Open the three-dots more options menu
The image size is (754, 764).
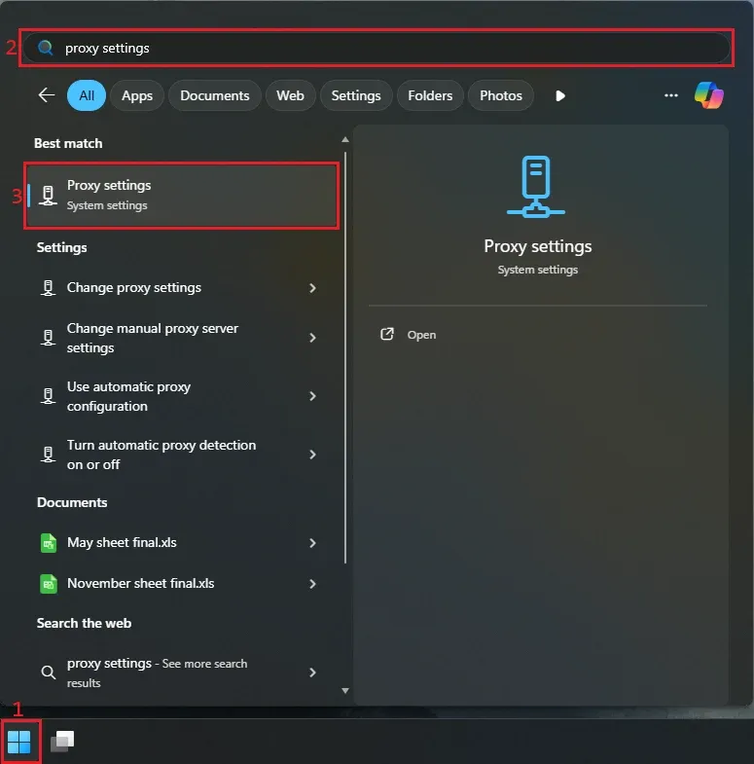(670, 95)
